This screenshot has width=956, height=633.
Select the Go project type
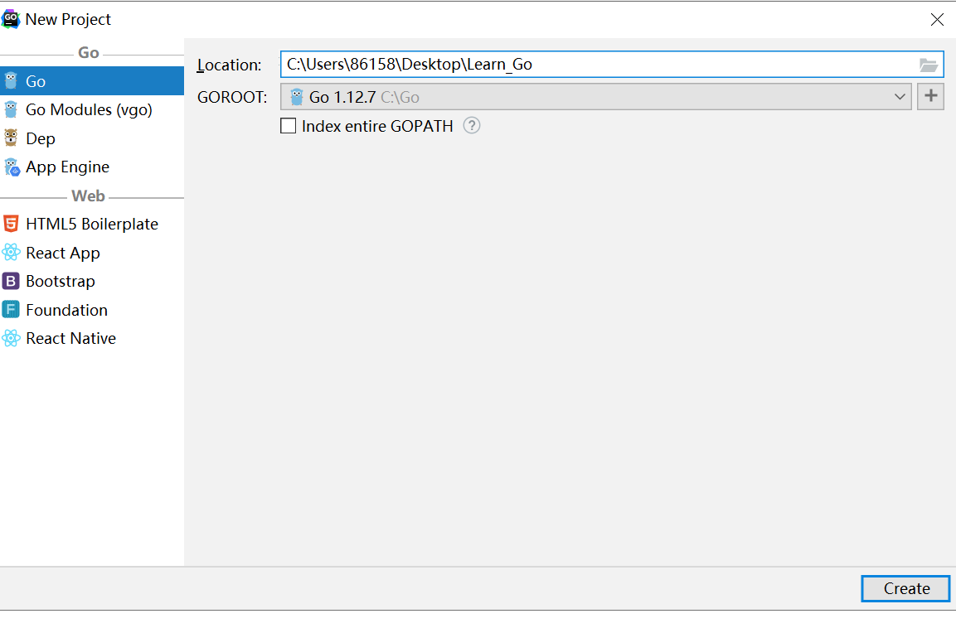coord(91,81)
